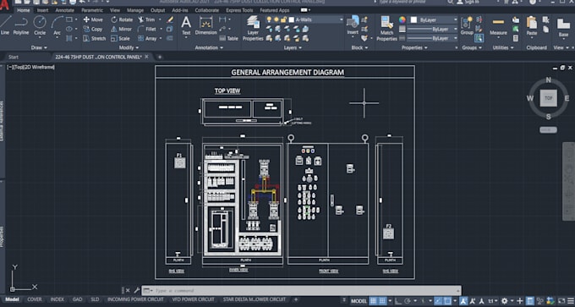Click the Group tool
The width and height of the screenshot is (575, 307).
(467, 25)
